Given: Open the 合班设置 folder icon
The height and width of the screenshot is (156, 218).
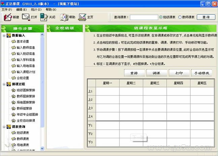Looking at the screenshot, I should pyautogui.click(x=13, y=78).
